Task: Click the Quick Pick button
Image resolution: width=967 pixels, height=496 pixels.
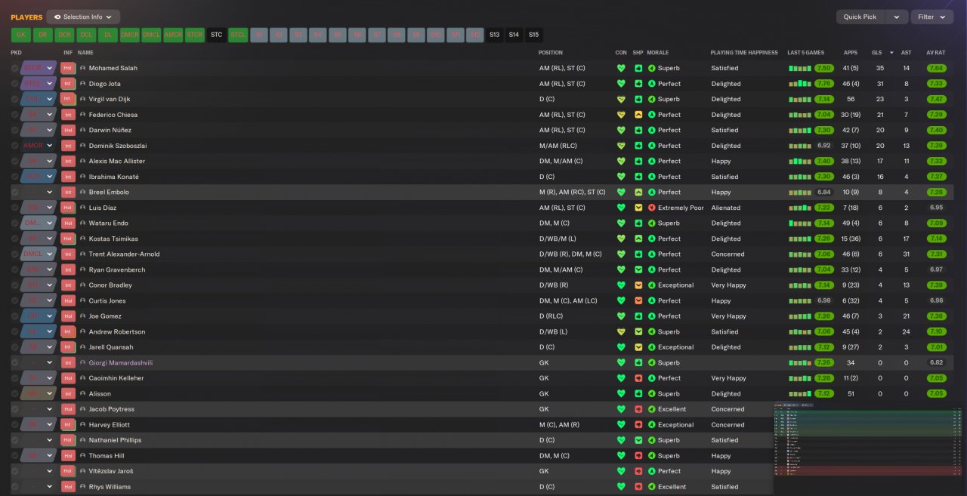Action: 860,17
